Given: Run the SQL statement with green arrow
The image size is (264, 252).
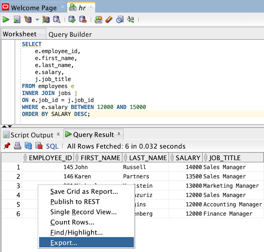Looking at the screenshot, I should (x=6, y=19).
